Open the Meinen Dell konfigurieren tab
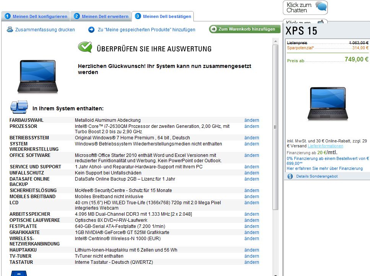 [36, 16]
